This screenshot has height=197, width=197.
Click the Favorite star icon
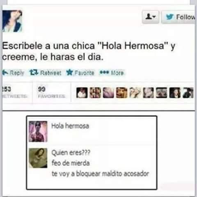pos(69,73)
